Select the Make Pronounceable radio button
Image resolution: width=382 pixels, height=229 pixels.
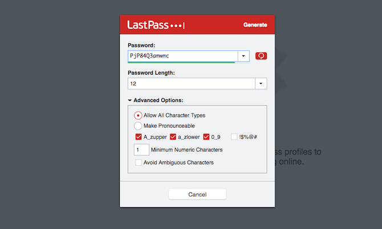[x=138, y=126]
